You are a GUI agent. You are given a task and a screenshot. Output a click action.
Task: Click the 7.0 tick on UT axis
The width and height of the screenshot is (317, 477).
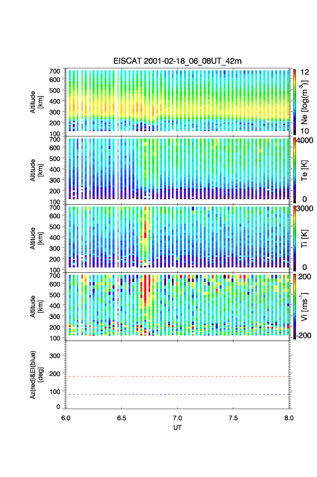177,418
